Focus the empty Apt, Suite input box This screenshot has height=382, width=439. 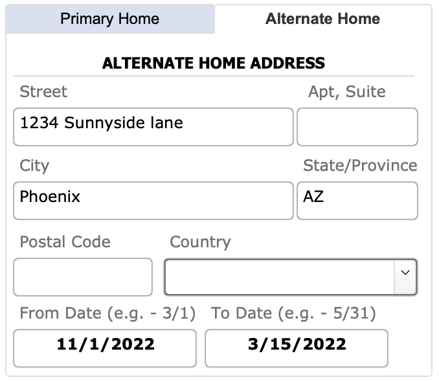[357, 127]
